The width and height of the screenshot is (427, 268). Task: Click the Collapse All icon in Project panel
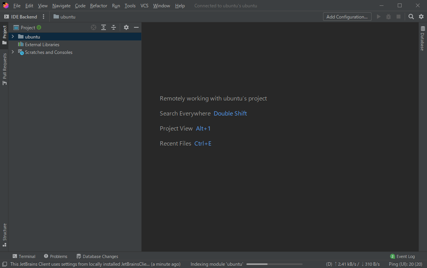click(x=114, y=27)
